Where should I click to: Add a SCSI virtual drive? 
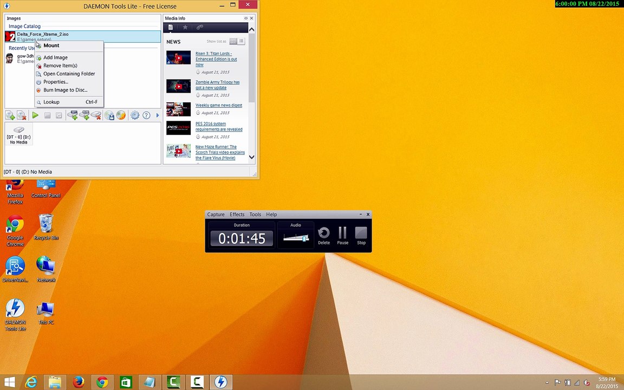[84, 115]
